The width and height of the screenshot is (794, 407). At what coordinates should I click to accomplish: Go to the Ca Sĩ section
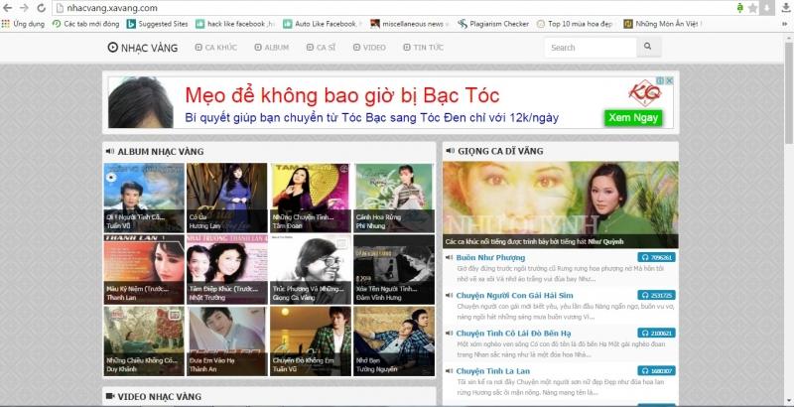point(322,47)
